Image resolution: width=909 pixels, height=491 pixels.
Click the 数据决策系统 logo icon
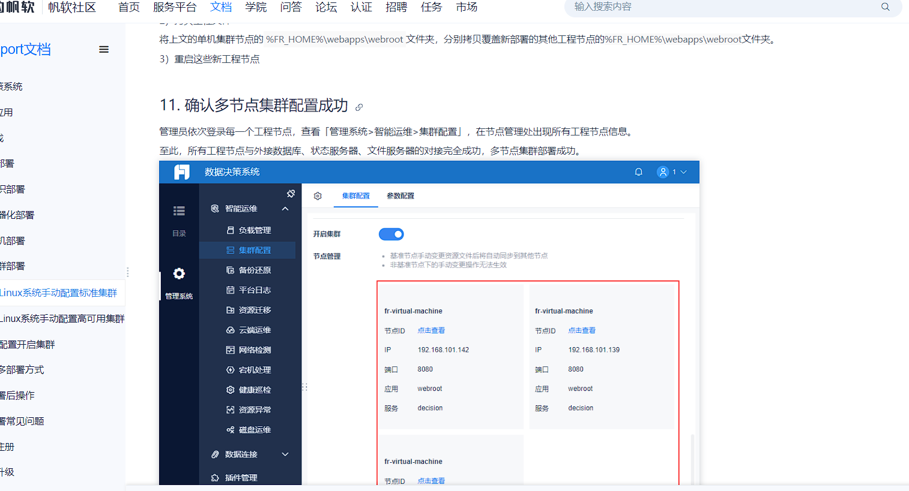tap(181, 172)
